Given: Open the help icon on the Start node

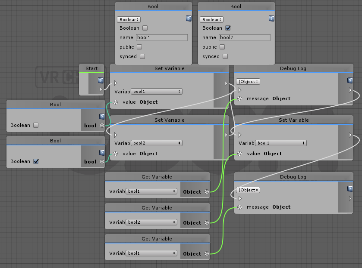Looking at the screenshot, I should pyautogui.click(x=101, y=80).
